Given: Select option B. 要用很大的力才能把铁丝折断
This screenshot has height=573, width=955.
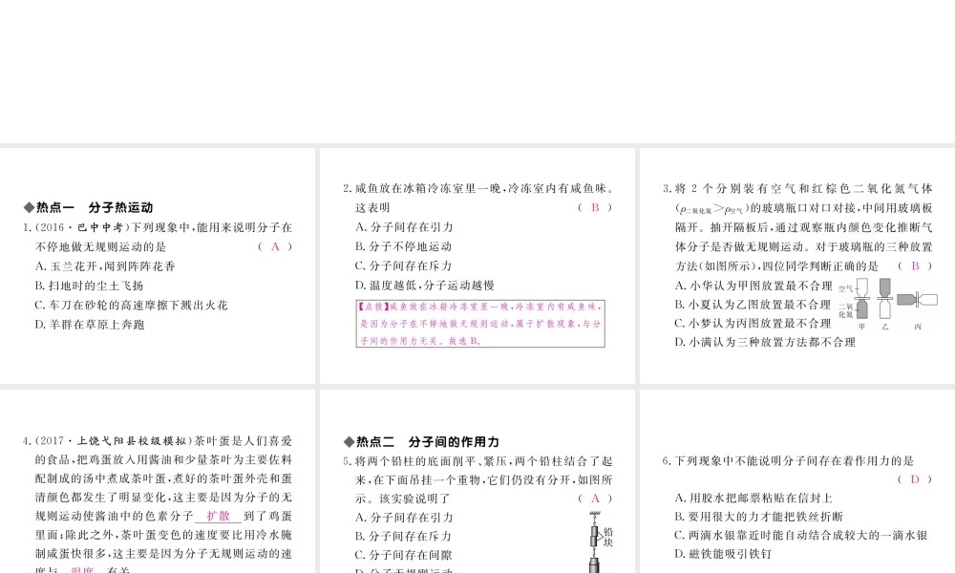Looking at the screenshot, I should (x=759, y=517).
